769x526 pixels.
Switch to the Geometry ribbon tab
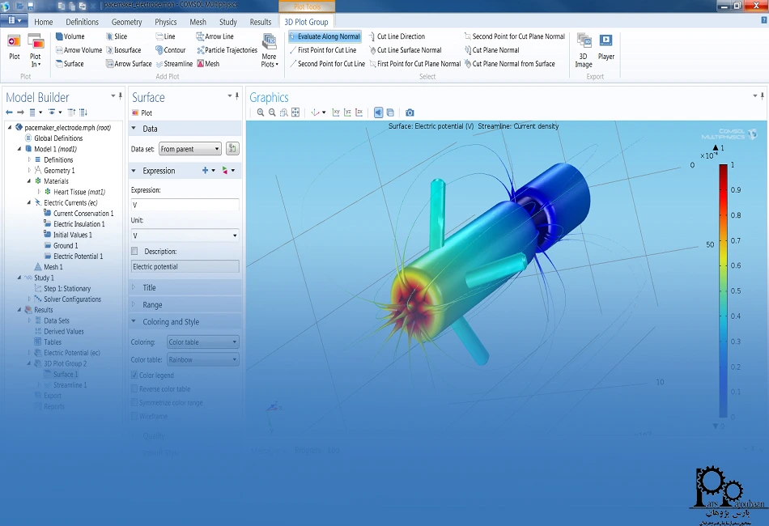(x=126, y=22)
